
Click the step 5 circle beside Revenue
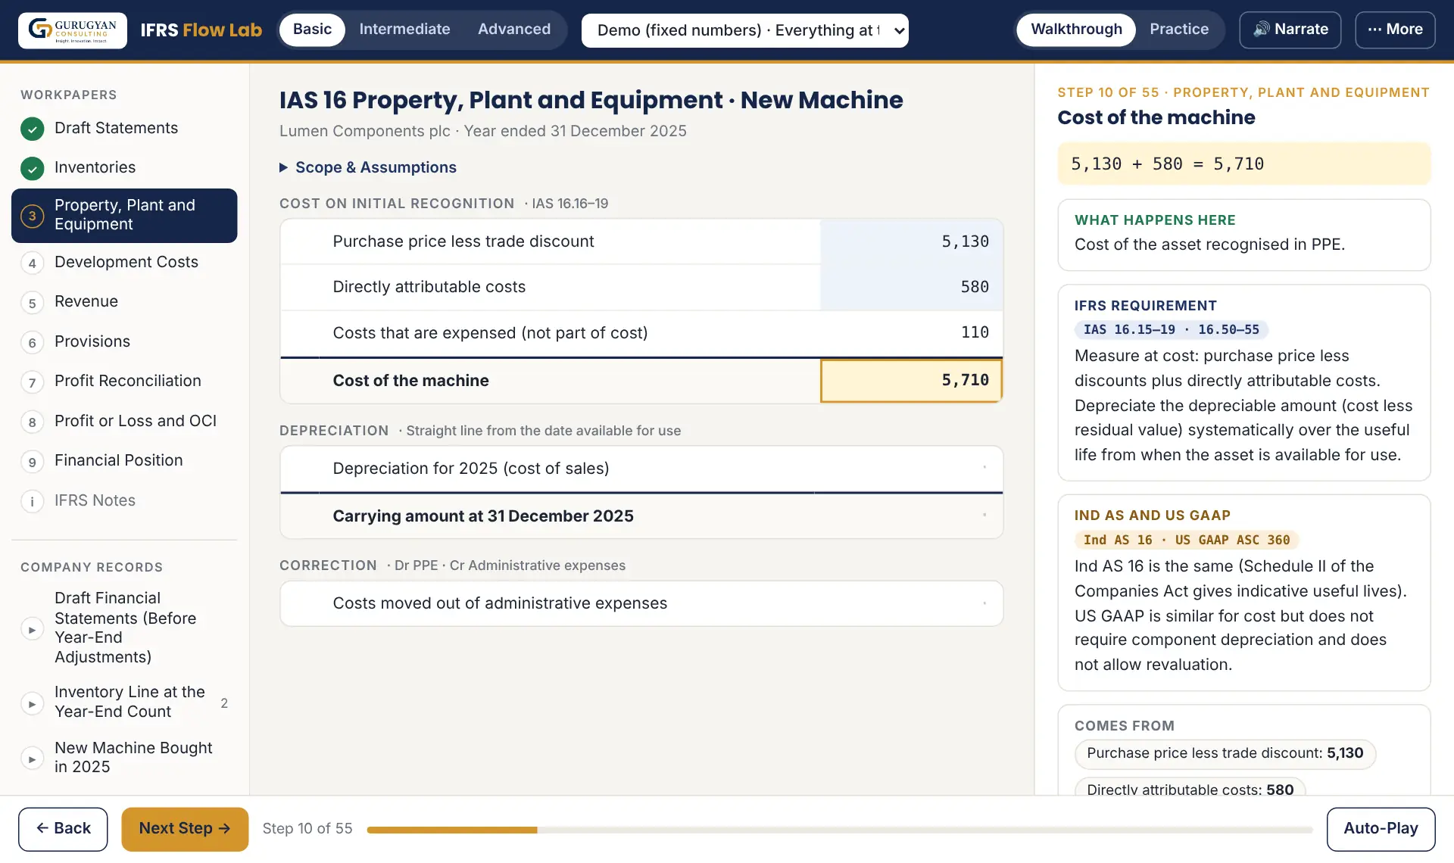[x=32, y=303]
